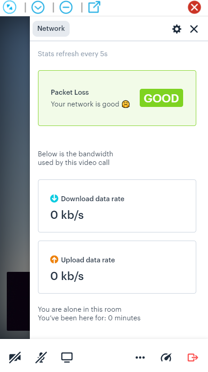This screenshot has width=208, height=372.
Task: Click the minus circle icon at top
Action: (x=66, y=7)
